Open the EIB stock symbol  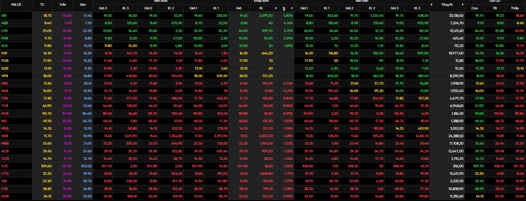(4, 16)
